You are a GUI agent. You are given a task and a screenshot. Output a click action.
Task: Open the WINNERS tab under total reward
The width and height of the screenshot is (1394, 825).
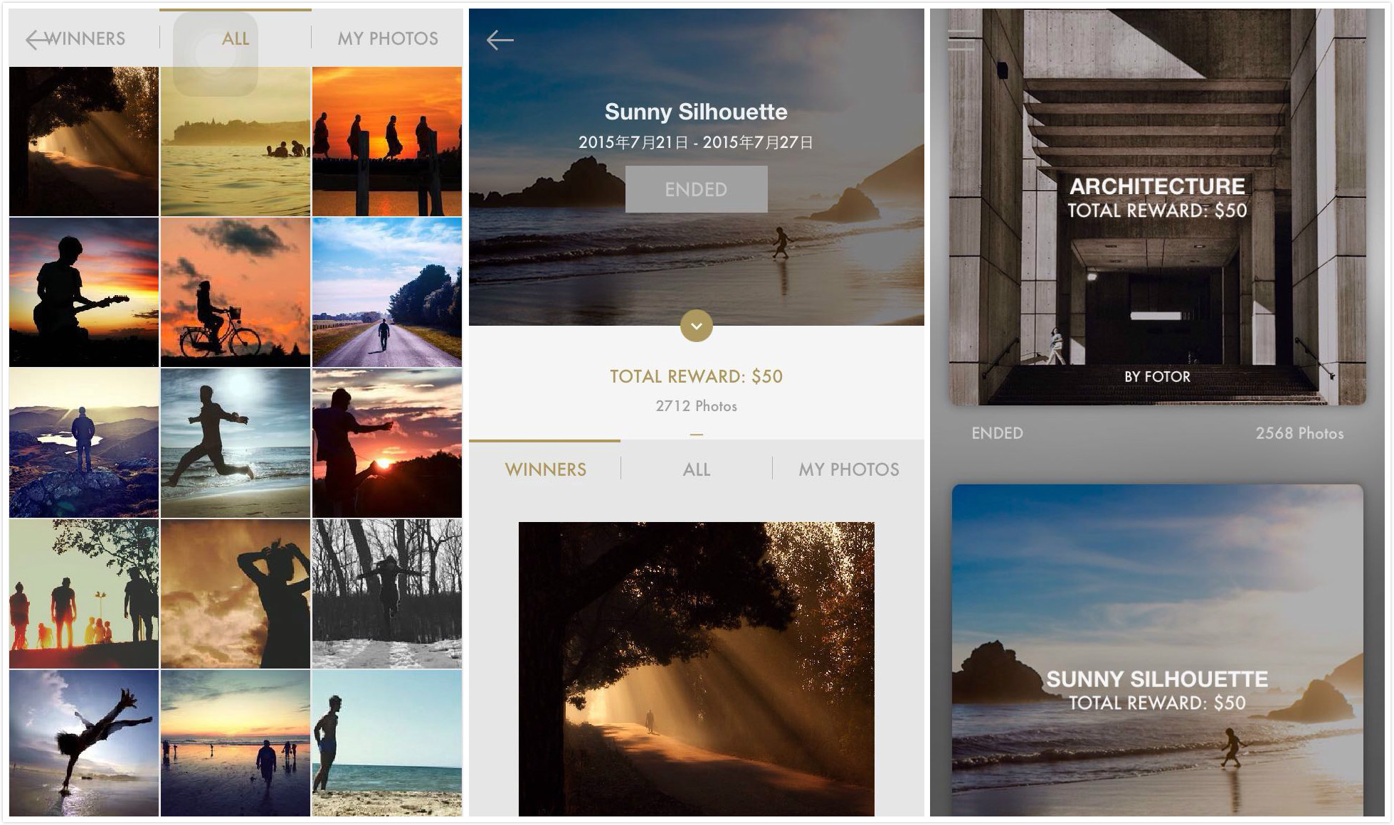pos(545,469)
